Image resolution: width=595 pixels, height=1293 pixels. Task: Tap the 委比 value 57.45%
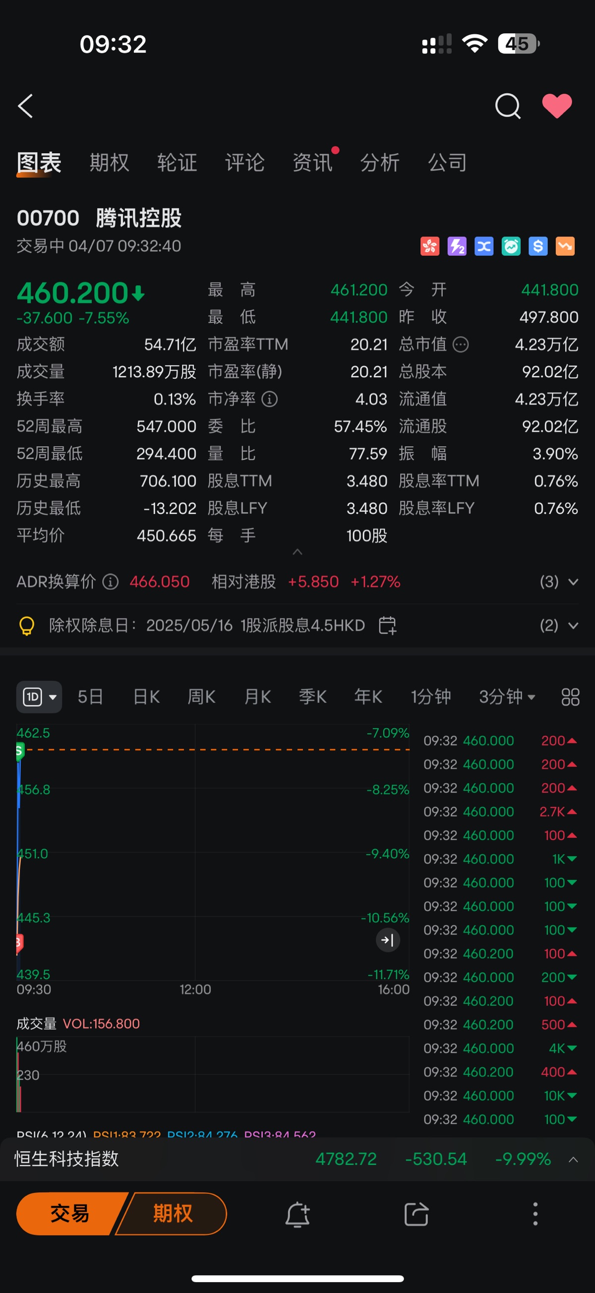(360, 427)
